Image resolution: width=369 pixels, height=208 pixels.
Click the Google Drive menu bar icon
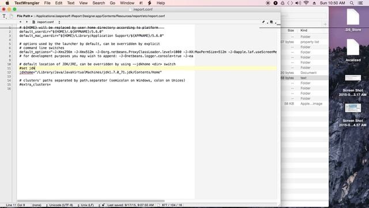click(283, 3)
